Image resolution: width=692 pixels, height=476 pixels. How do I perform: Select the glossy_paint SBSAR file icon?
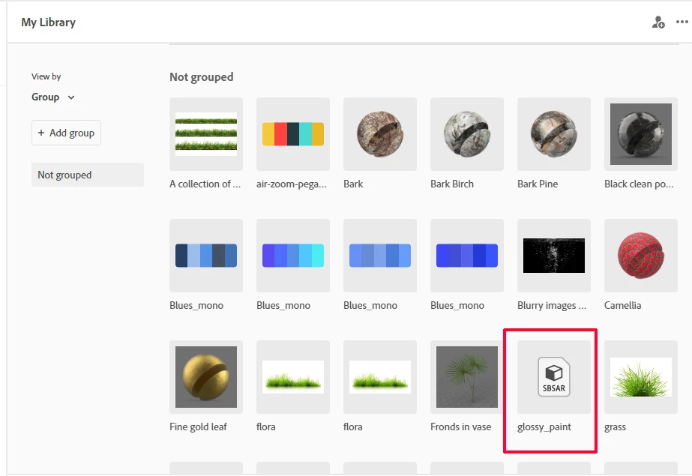point(554,377)
